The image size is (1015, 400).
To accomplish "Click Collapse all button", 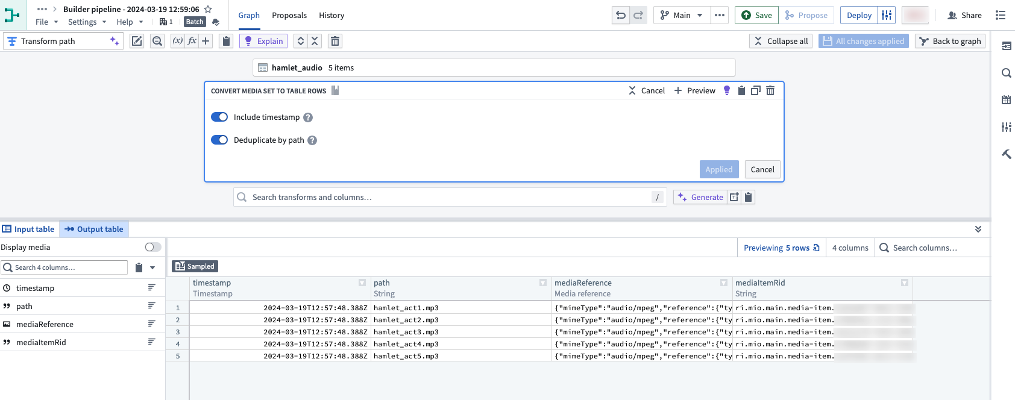I will point(781,41).
